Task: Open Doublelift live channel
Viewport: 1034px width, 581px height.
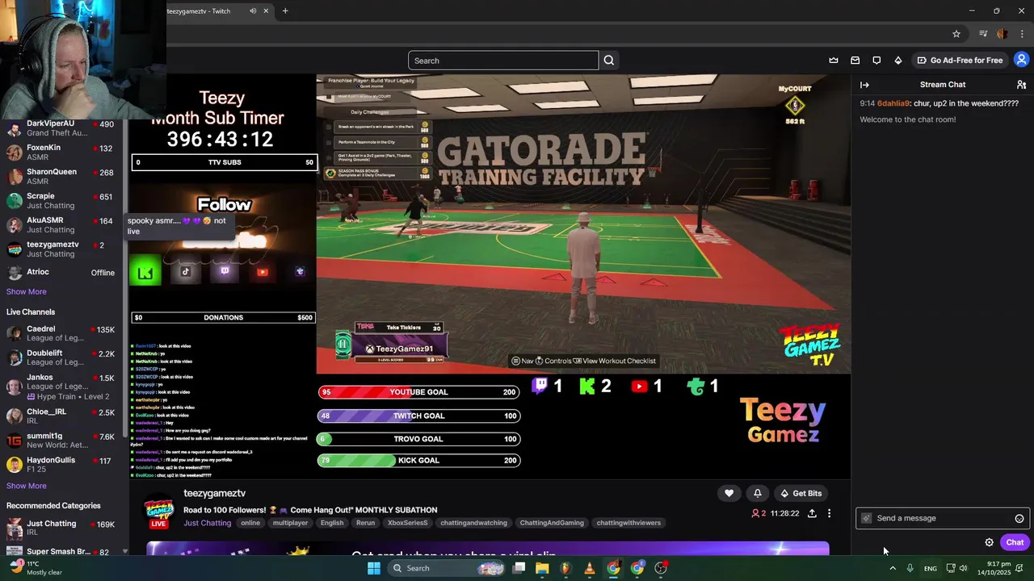Action: (x=61, y=358)
